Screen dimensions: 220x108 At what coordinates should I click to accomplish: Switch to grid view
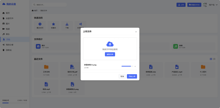pyautogui.click(x=211, y=59)
